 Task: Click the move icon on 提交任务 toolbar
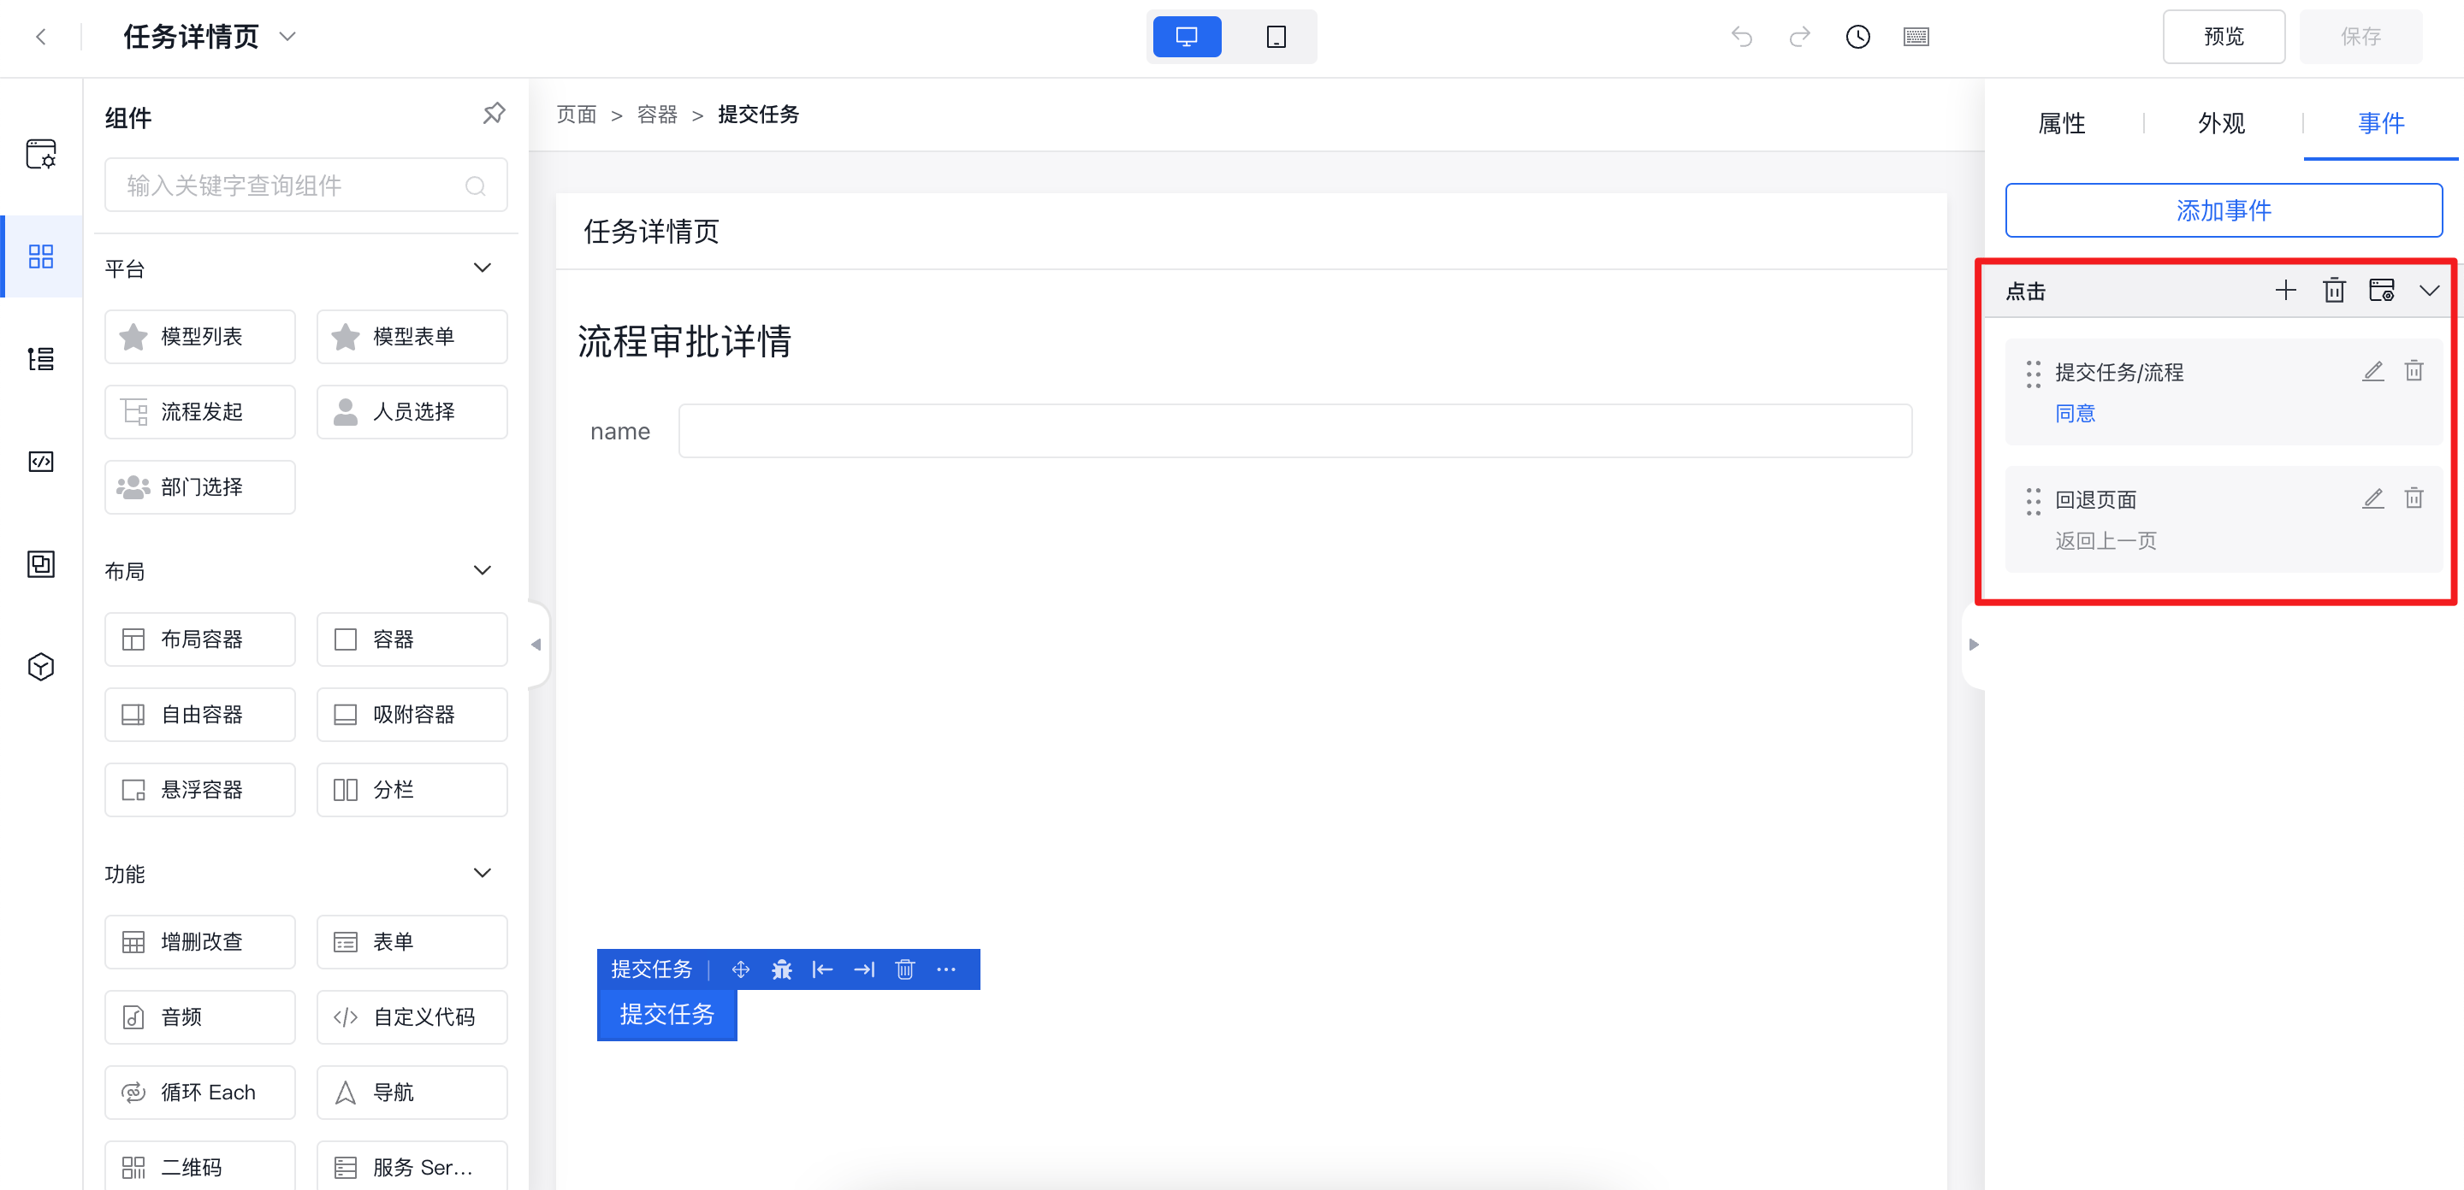(x=740, y=969)
